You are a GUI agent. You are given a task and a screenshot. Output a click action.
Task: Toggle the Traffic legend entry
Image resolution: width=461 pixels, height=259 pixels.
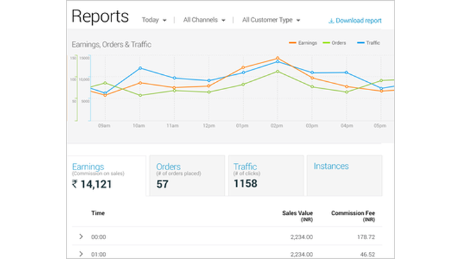(x=368, y=43)
